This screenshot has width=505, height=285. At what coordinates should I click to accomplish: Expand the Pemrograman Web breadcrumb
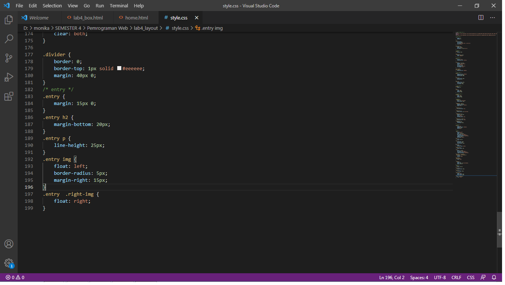pos(107,28)
